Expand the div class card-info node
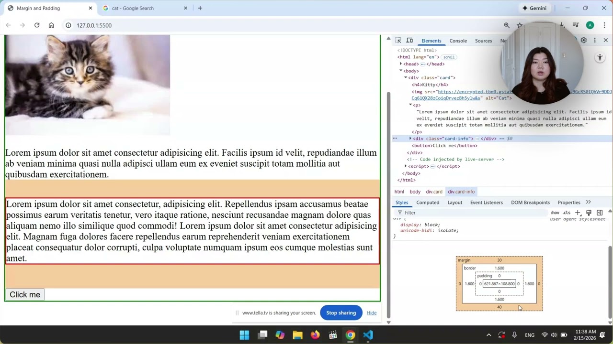 [x=410, y=139]
